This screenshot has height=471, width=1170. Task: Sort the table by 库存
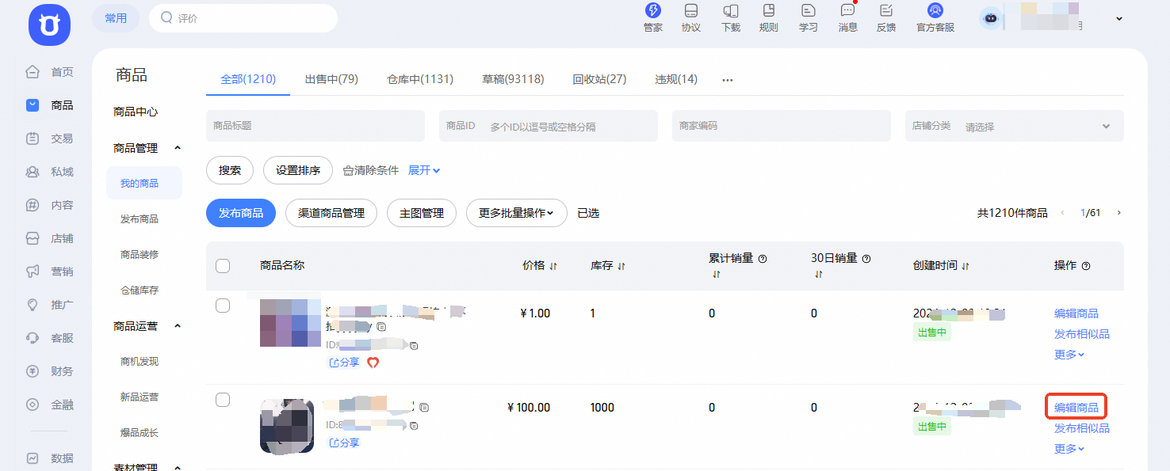tap(621, 266)
